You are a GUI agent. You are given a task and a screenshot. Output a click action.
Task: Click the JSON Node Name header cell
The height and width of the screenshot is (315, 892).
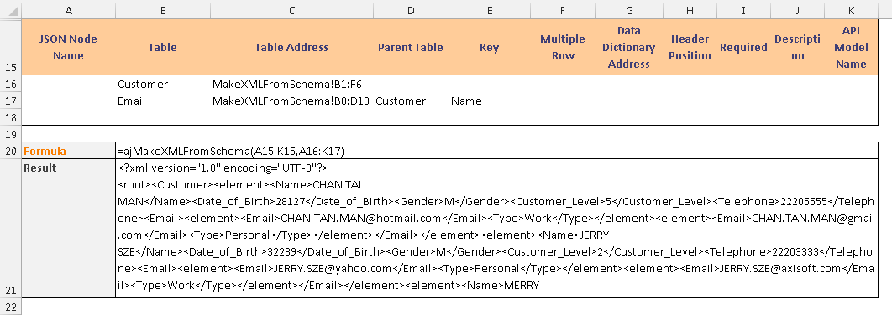coord(68,47)
